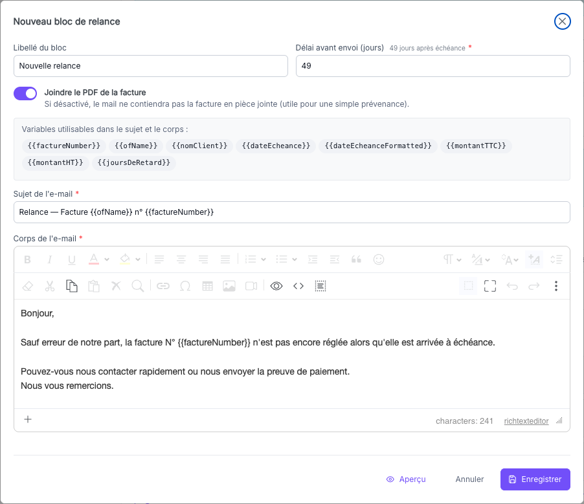Expand bulleted list style dropdown arrow
The image size is (584, 504).
point(294,259)
